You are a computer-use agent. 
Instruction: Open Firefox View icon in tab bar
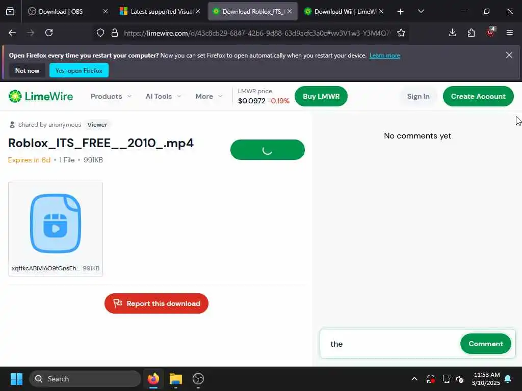10,12
